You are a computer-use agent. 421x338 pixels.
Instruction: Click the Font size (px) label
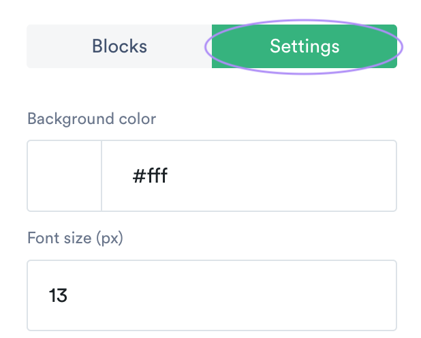point(75,238)
